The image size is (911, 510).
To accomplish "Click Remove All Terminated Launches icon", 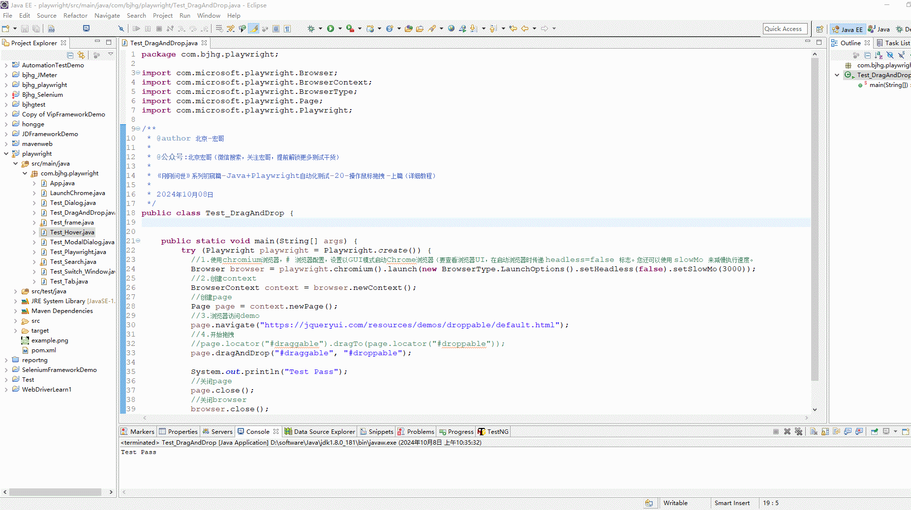I will click(798, 431).
